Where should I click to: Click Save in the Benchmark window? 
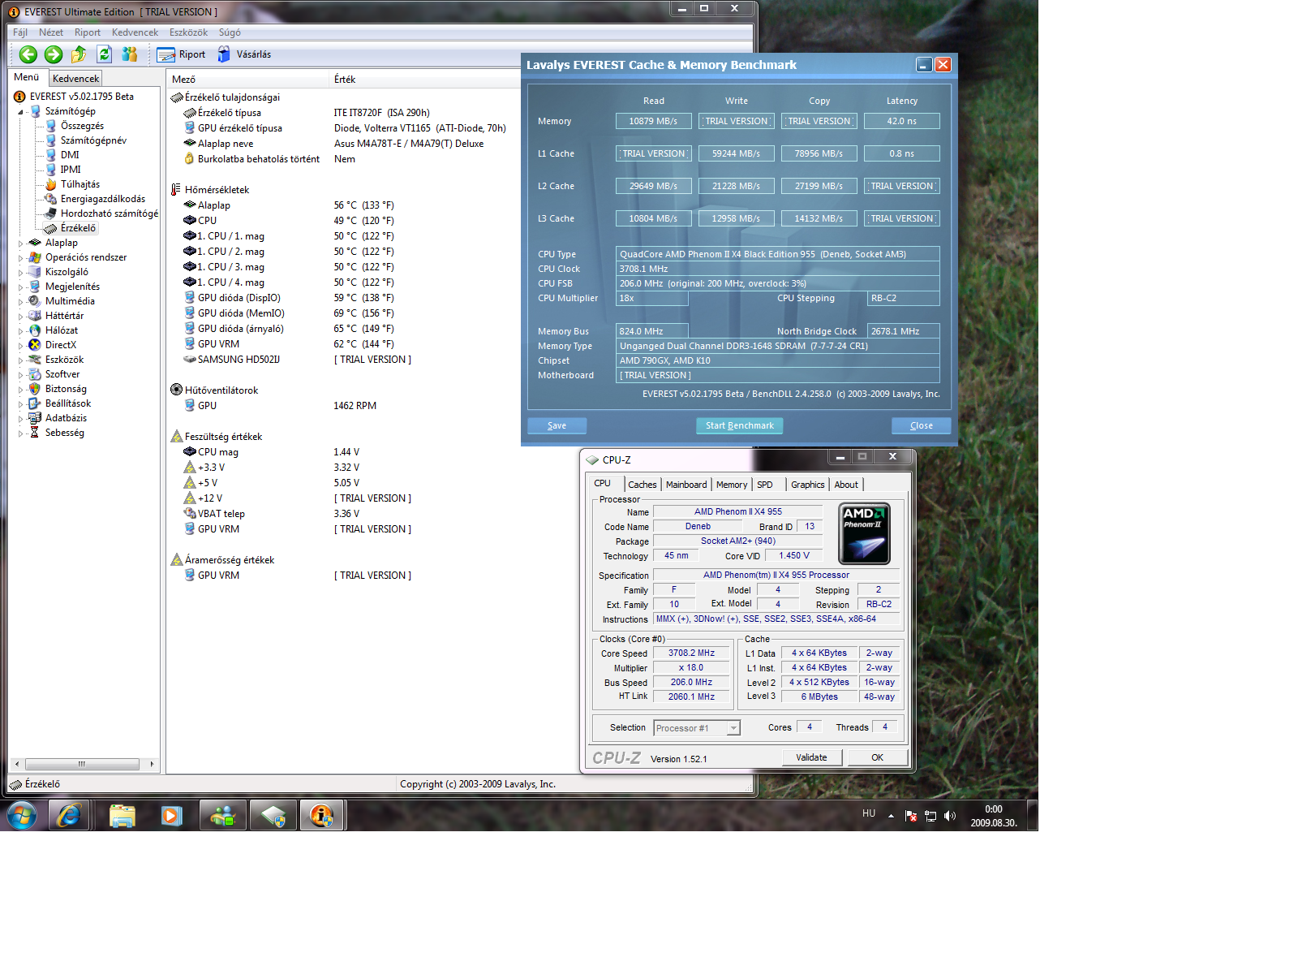[557, 425]
